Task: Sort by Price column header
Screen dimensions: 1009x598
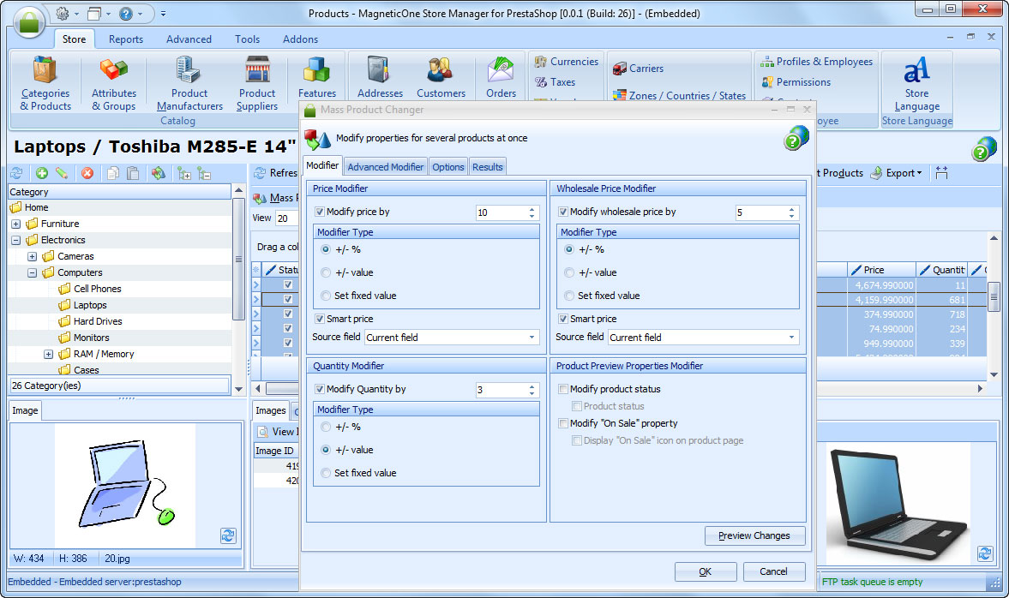Action: point(881,270)
